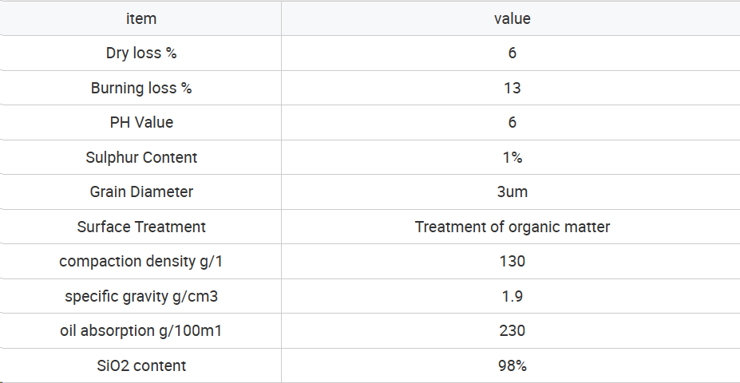
Task: Click the 'Surface Treatment' label
Action: click(141, 227)
